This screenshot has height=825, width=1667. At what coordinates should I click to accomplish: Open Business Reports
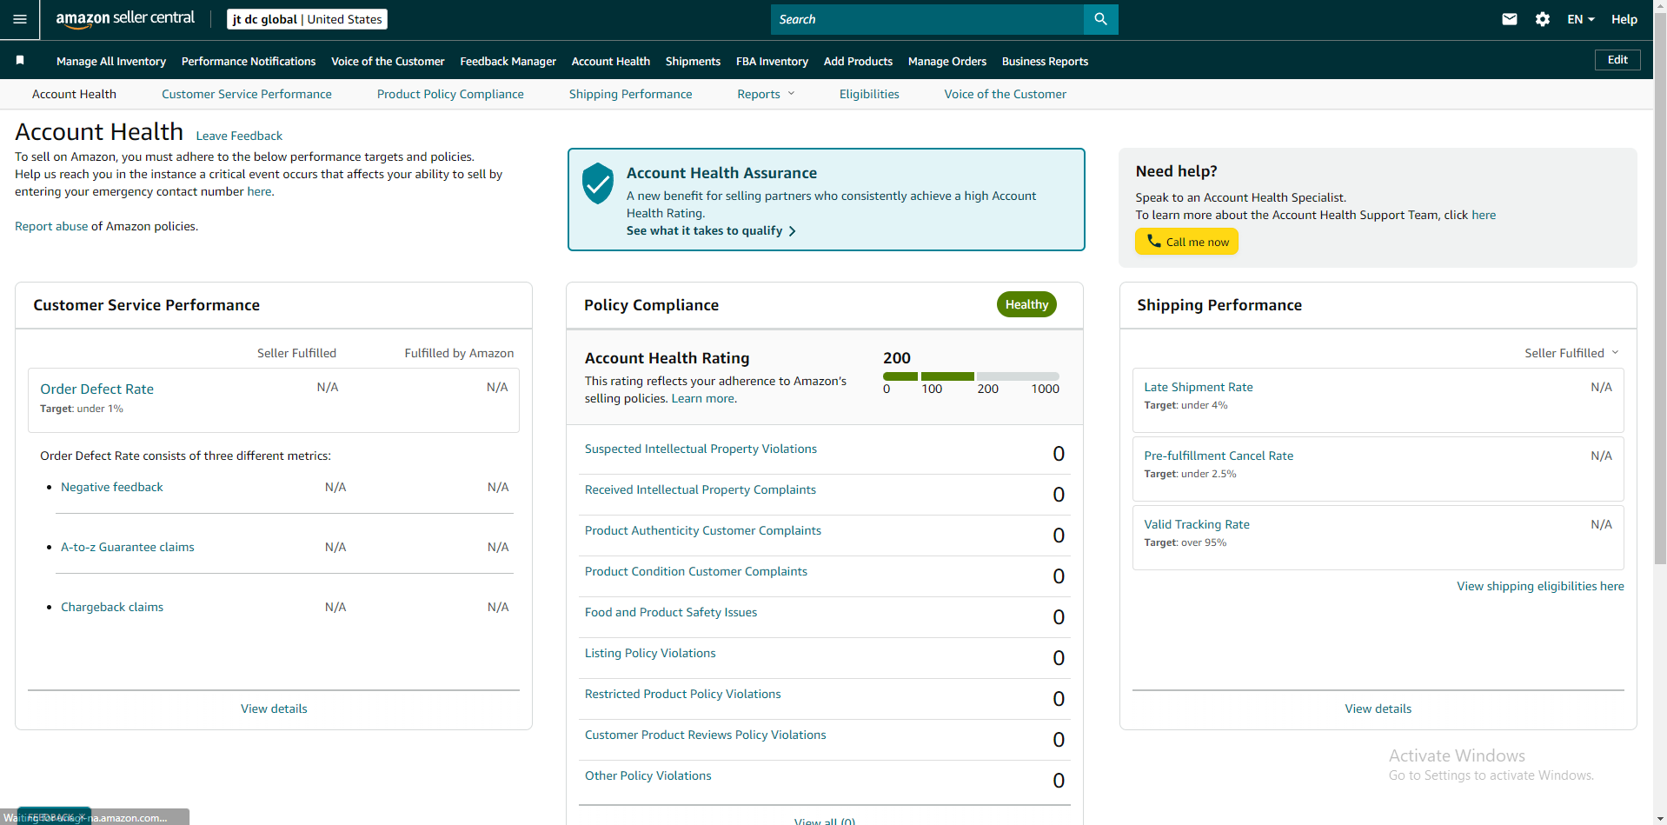[1045, 61]
